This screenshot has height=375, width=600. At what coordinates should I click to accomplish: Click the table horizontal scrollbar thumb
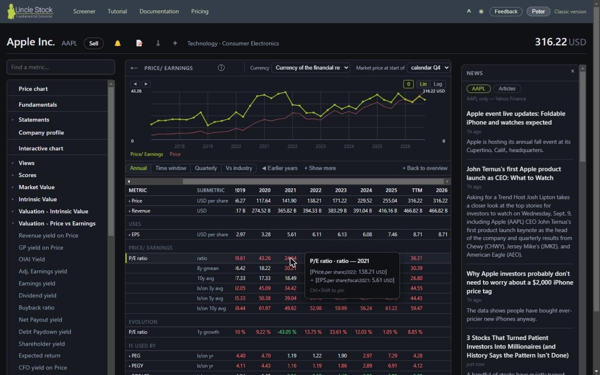pyautogui.click(x=313, y=181)
